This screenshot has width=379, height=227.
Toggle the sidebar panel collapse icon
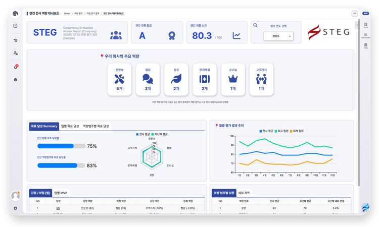[15, 26]
